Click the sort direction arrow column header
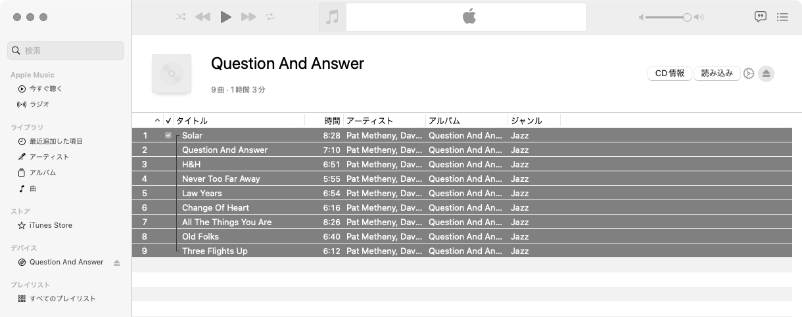 157,121
